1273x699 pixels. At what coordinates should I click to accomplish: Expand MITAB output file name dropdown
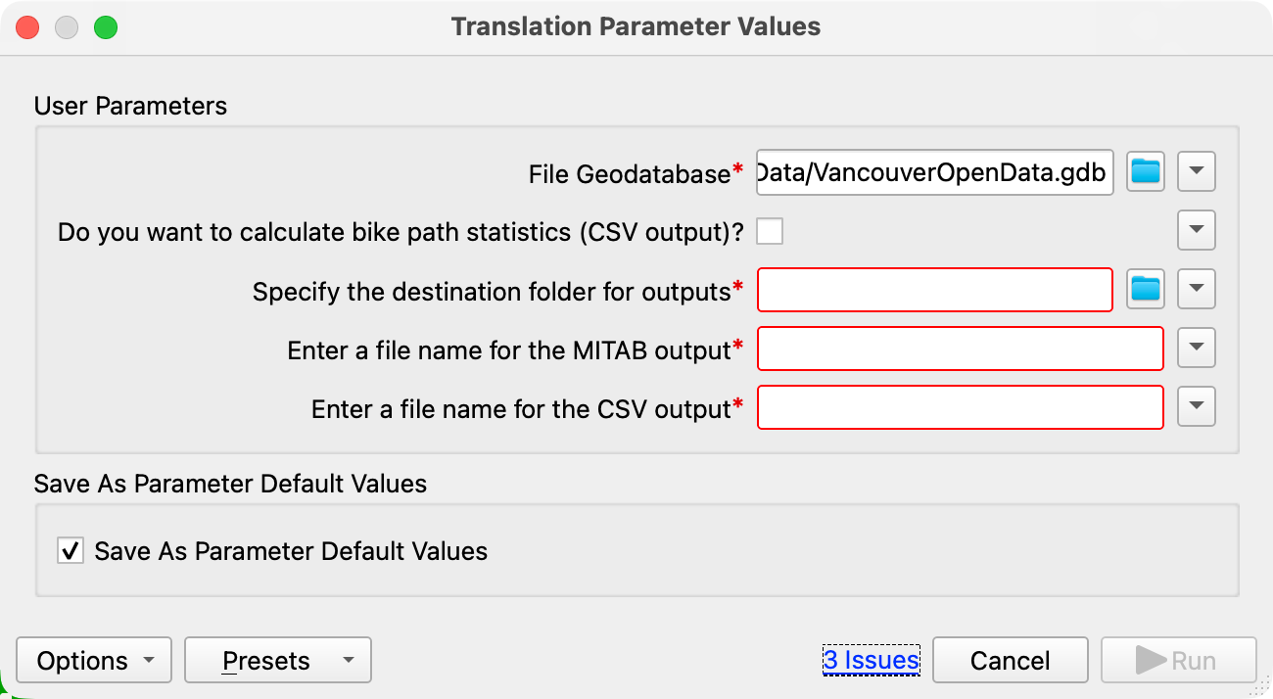coord(1196,348)
